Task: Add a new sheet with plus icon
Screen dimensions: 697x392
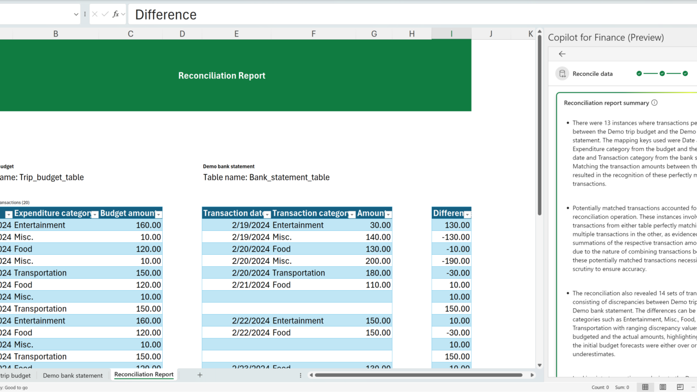Action: click(200, 375)
